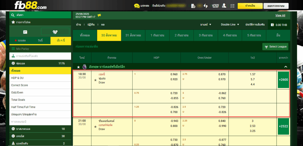Select the 30 สิงหาคม date tab
Screen dimensions: 303x146
click(109, 35)
